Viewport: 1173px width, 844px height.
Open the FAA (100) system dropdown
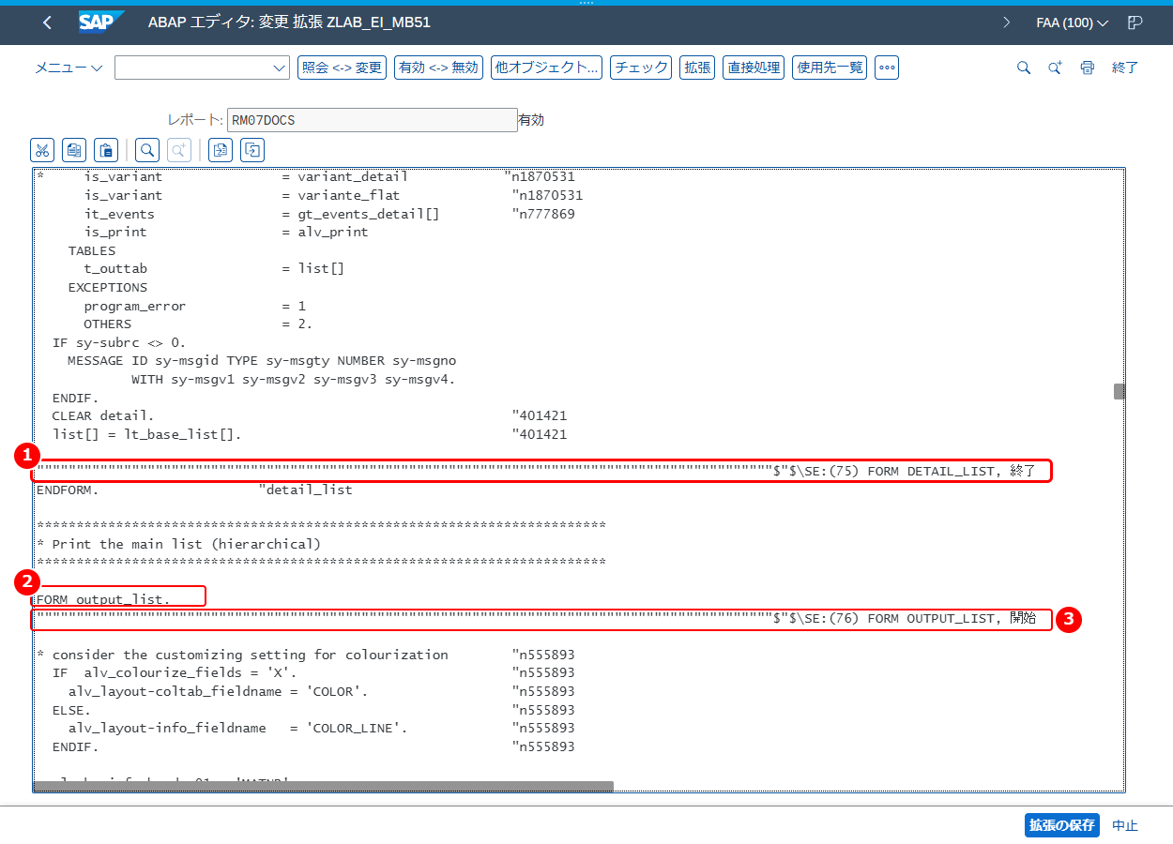1073,23
